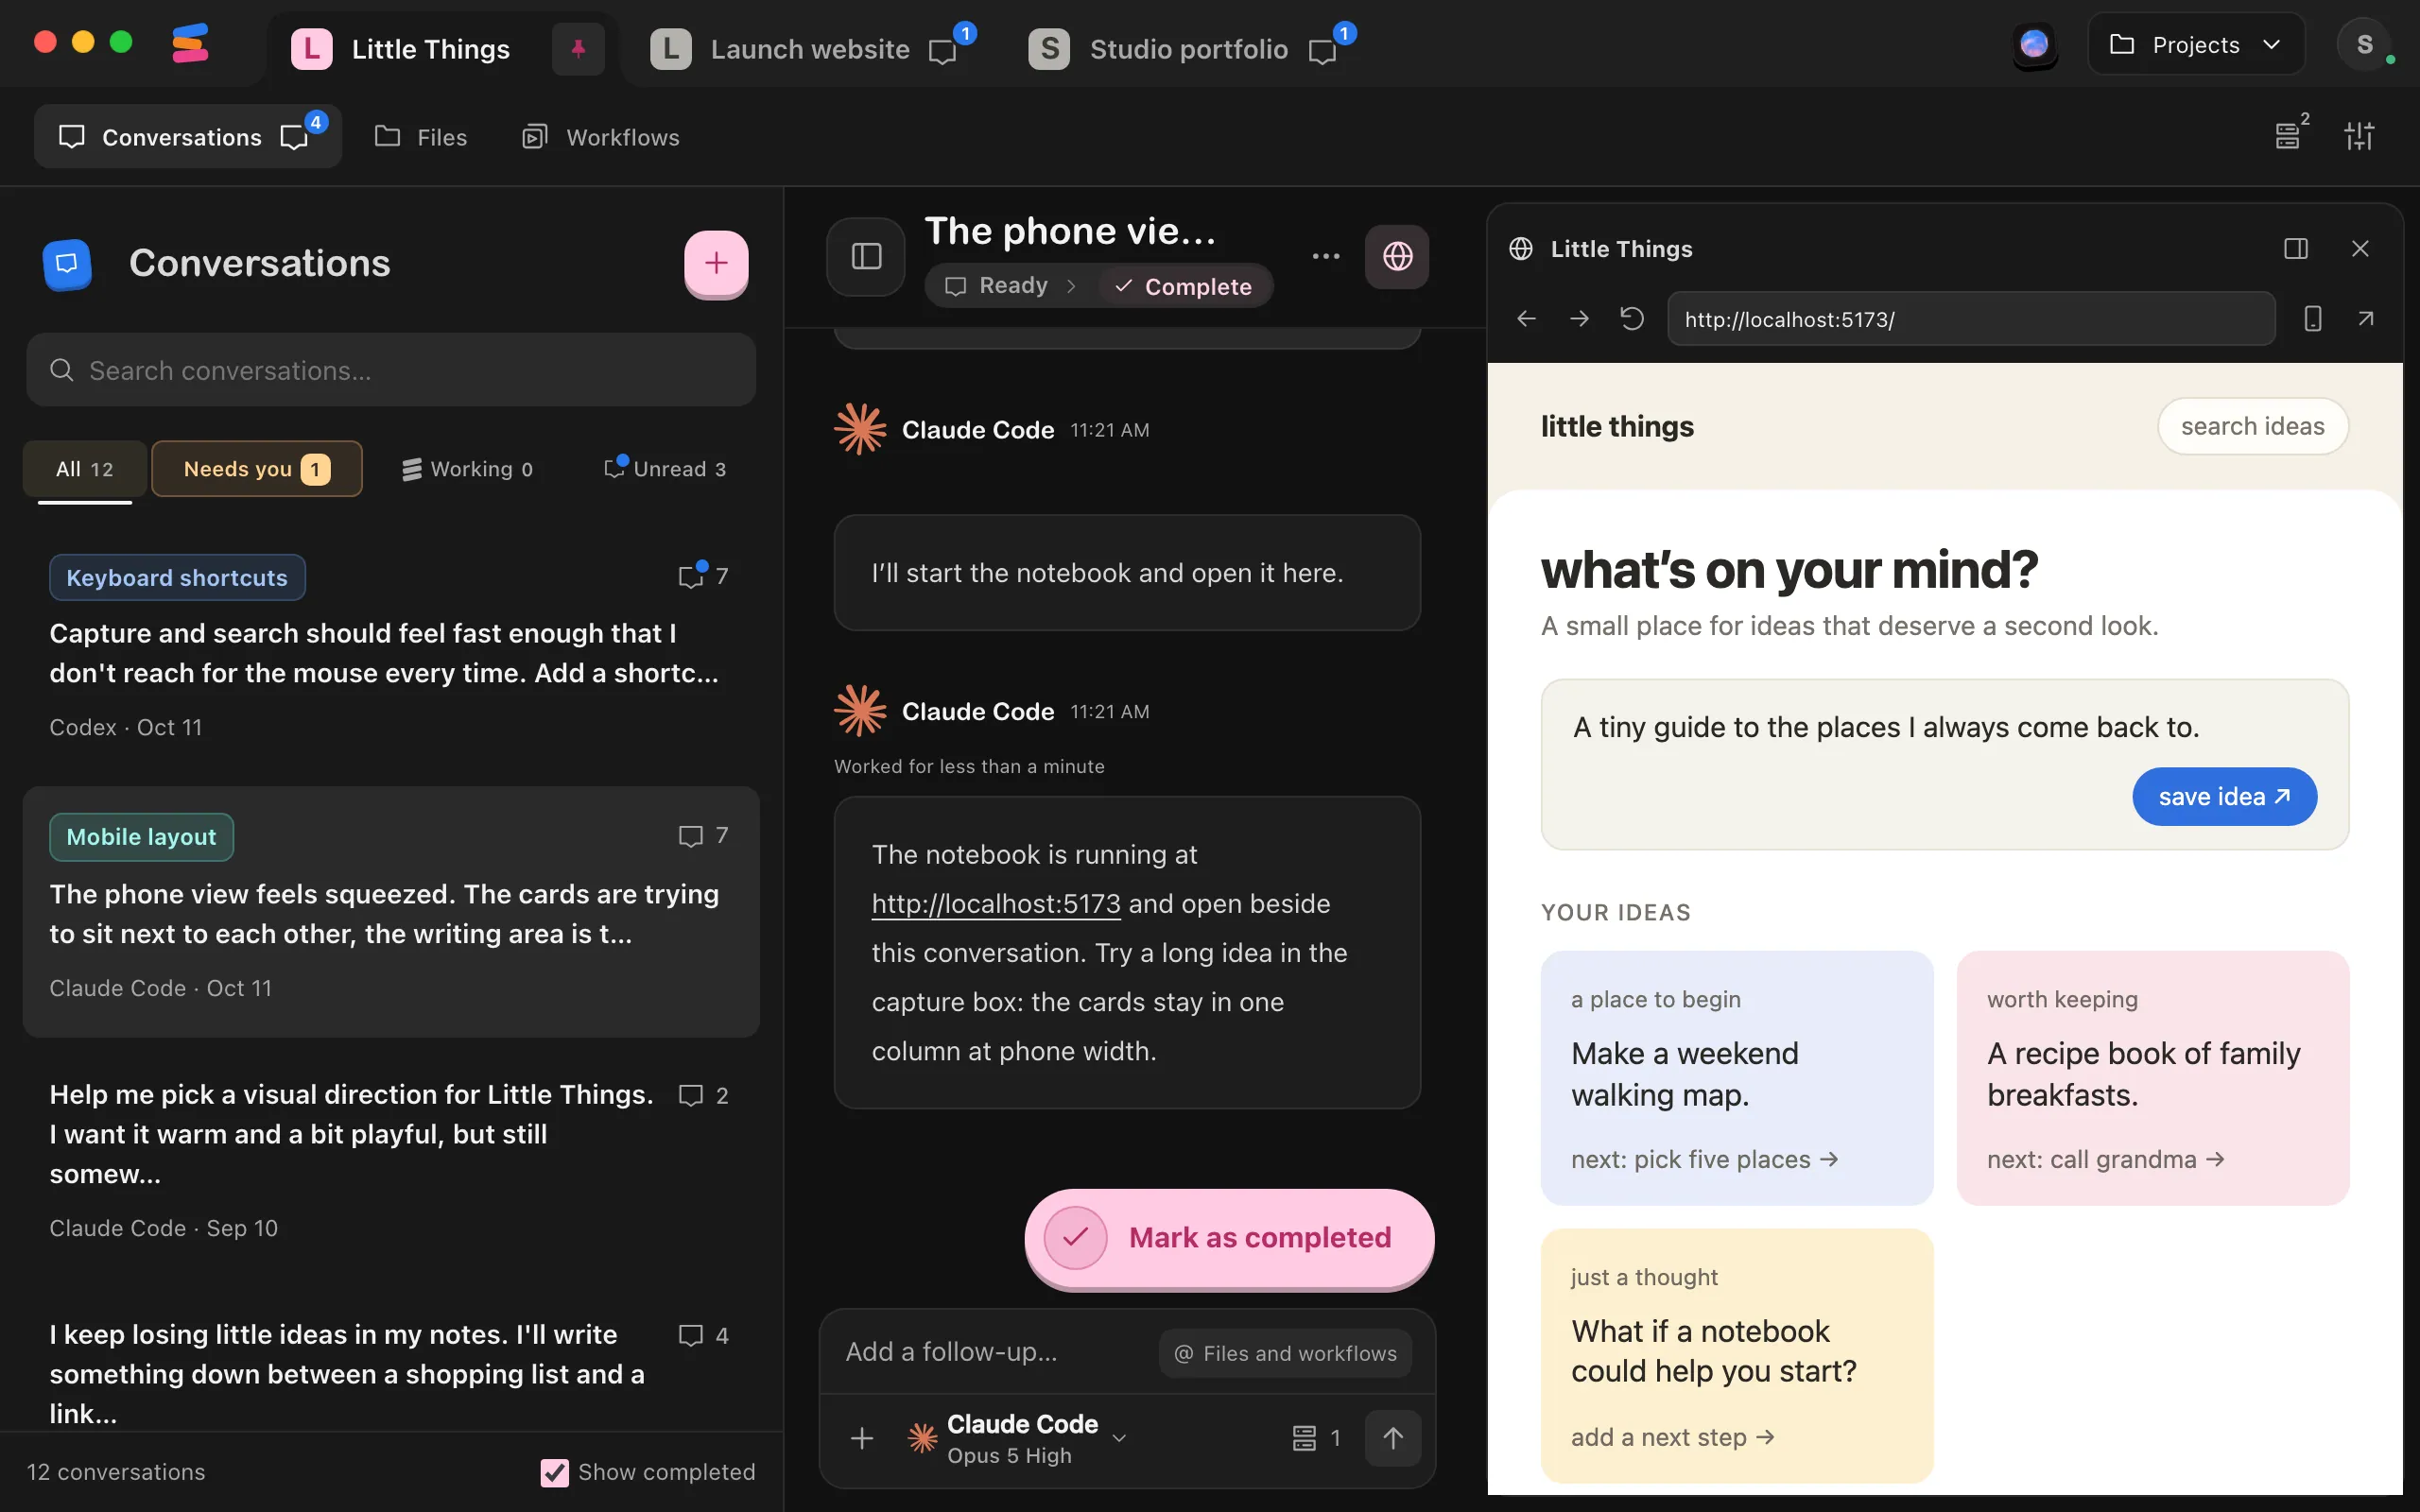Send follow-up with arrow up button
The image size is (2420, 1512).
tap(1393, 1438)
